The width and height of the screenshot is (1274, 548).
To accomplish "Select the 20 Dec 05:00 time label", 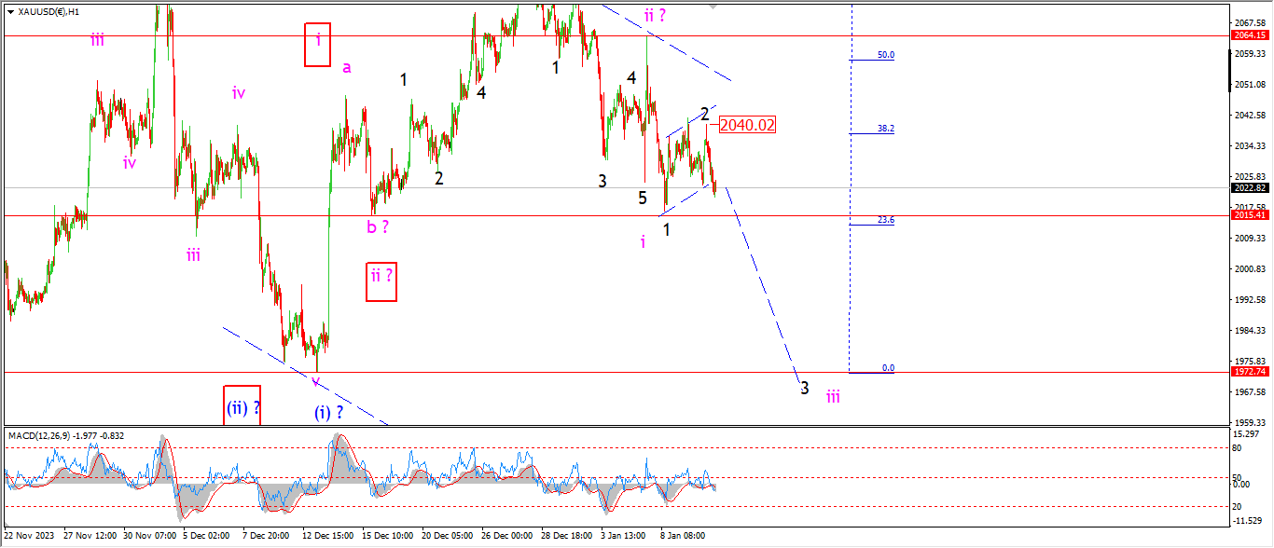I will 449,536.
